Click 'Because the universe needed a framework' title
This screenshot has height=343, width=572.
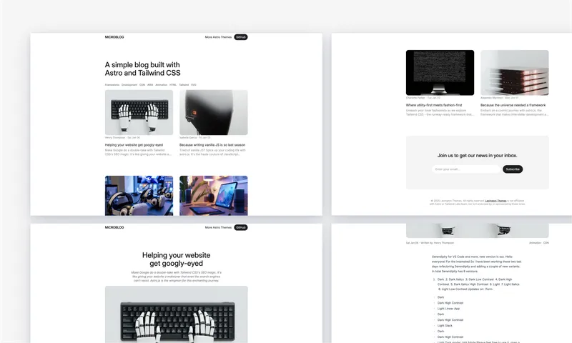(513, 105)
